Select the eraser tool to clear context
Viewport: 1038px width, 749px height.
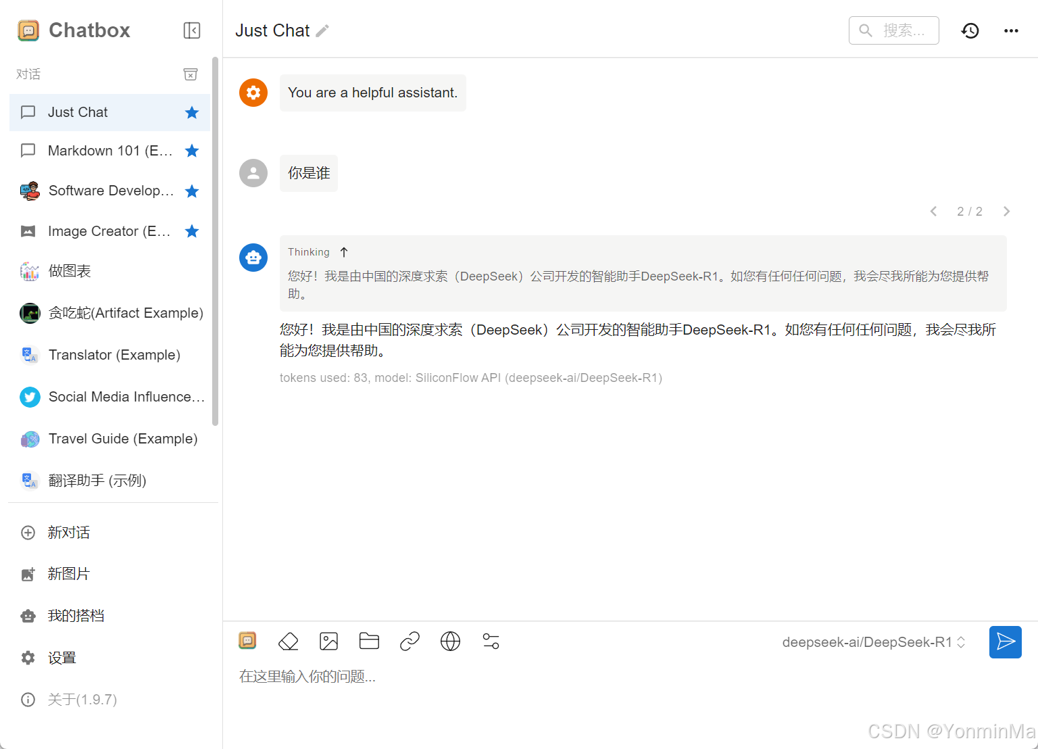coord(288,641)
